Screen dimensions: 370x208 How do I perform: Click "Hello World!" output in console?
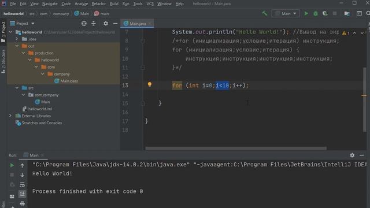pos(52,173)
